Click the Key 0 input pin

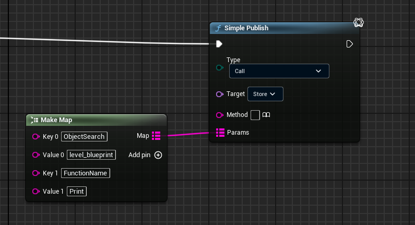tap(35, 137)
